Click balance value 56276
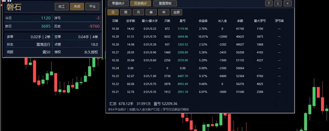The width and height of the screenshot is (329, 131). (x=240, y=84)
